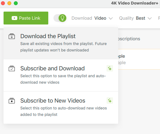This screenshot has width=160, height=134.
Task: Pick the Subscribe to New Videos option
Action: (61, 108)
